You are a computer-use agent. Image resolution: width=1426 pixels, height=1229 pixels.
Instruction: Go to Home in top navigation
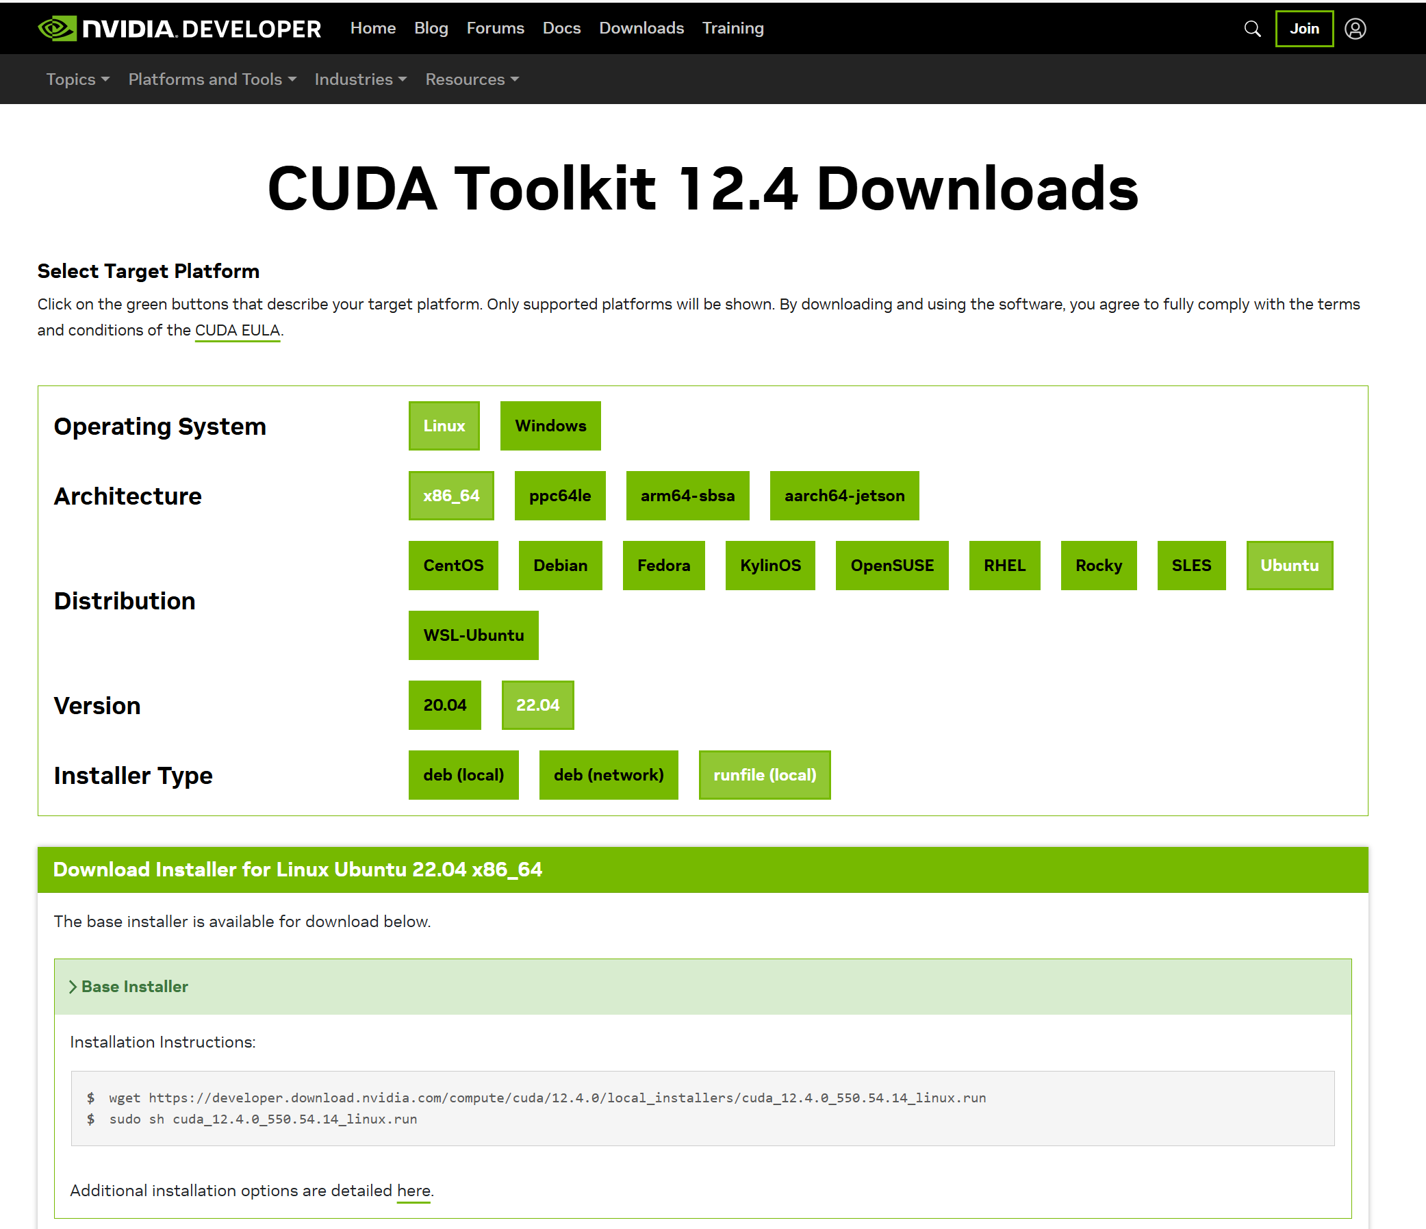tap(372, 28)
